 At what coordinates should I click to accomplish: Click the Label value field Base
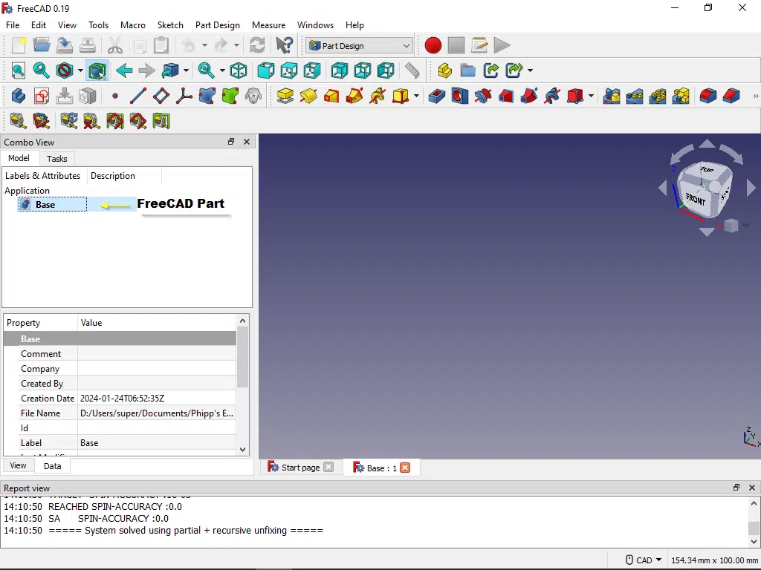click(x=157, y=443)
